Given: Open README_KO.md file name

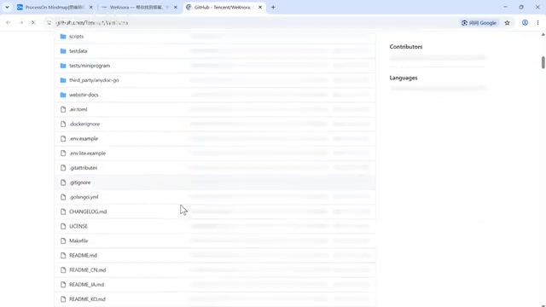Looking at the screenshot, I should 87,299.
